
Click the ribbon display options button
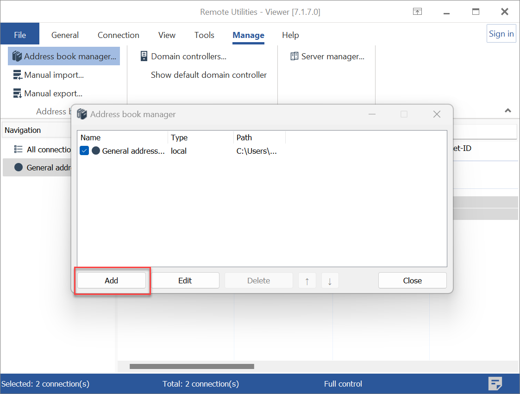[x=418, y=12]
